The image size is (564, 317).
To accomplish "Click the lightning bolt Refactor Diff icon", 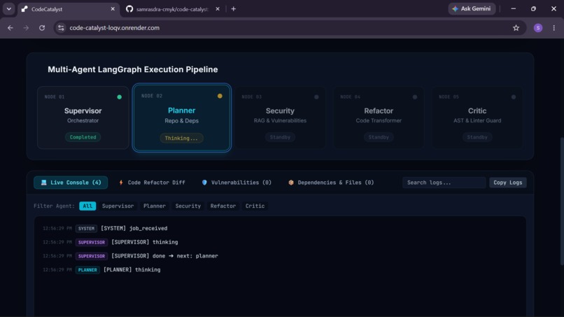I will tap(121, 183).
